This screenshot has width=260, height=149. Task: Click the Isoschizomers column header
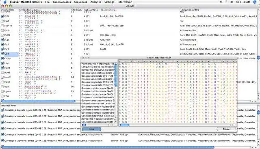107,10
